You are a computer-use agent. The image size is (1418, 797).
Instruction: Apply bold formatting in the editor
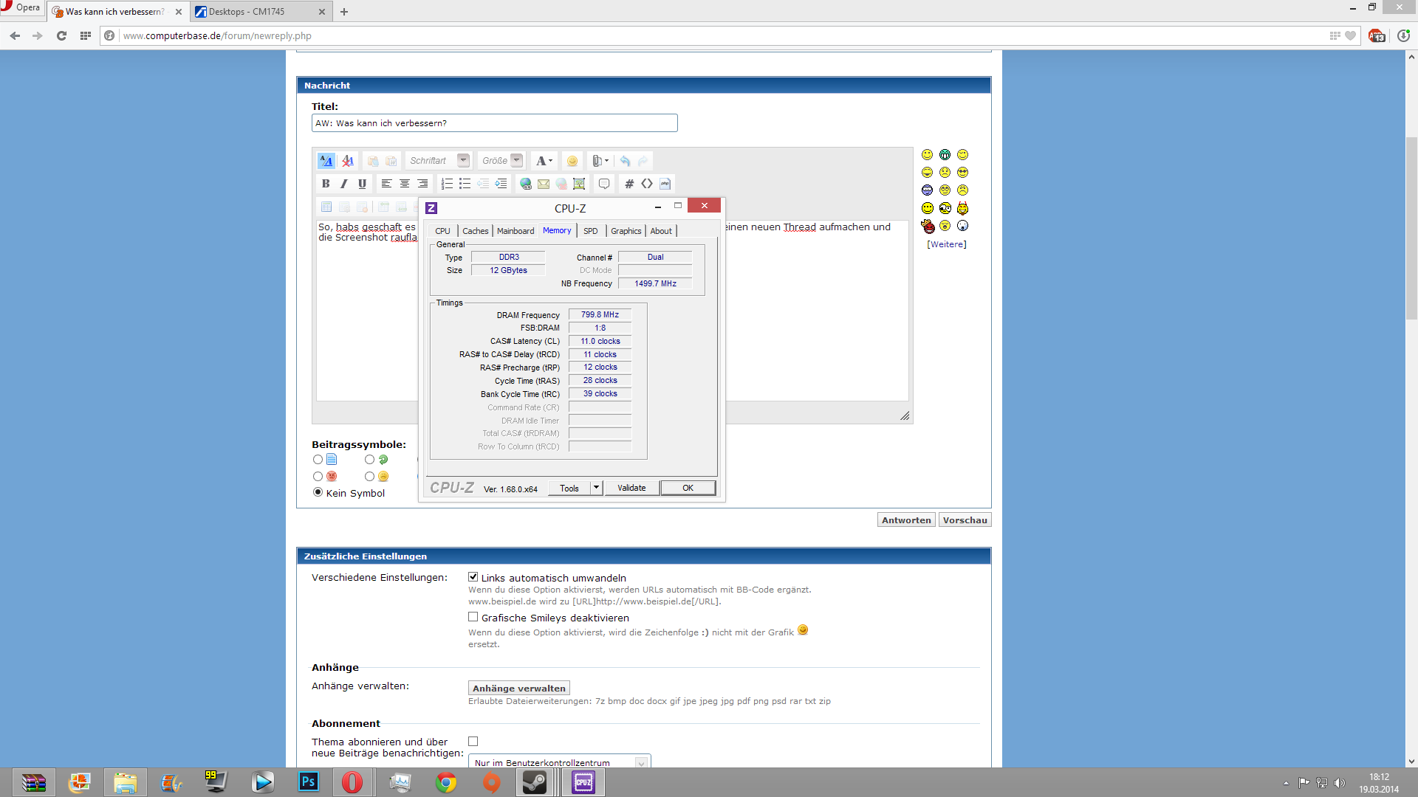point(326,184)
